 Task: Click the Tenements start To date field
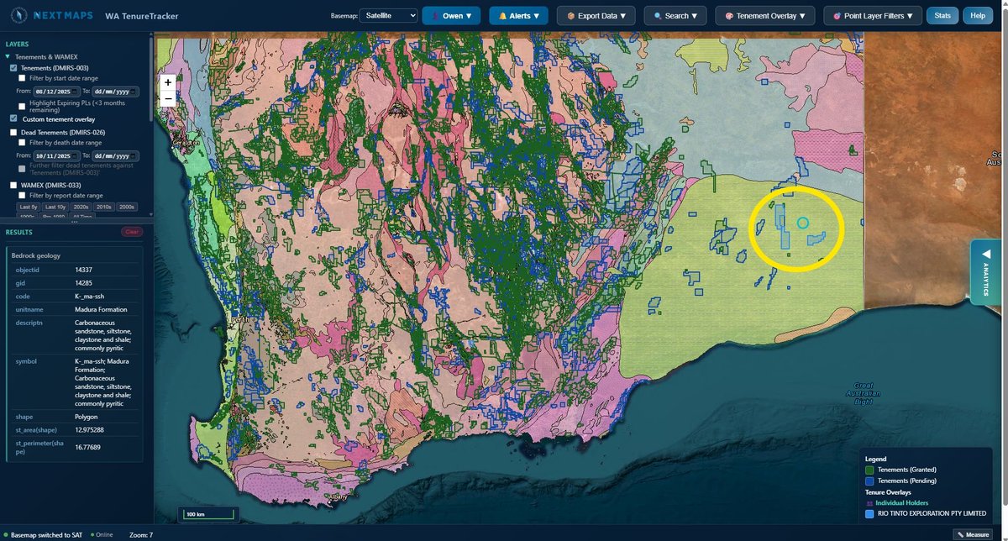click(115, 91)
